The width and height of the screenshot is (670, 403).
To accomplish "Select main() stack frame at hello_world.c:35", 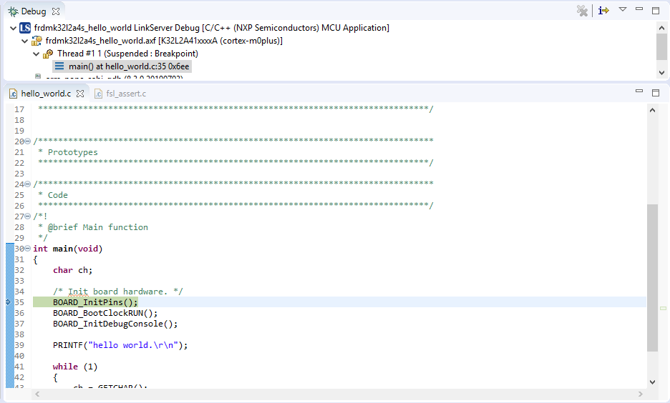I will pyautogui.click(x=128, y=66).
